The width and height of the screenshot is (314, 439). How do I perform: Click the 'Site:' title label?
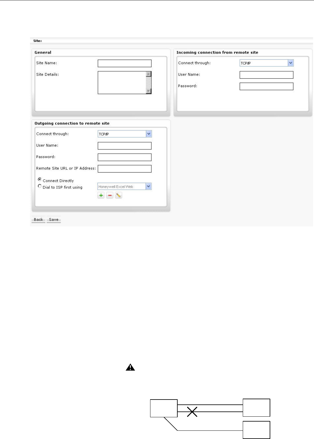[38, 41]
